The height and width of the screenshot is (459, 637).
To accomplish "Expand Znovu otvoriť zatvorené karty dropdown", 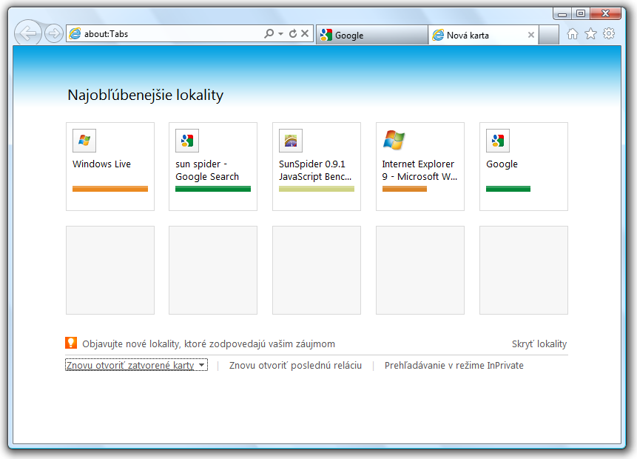I will click(136, 365).
